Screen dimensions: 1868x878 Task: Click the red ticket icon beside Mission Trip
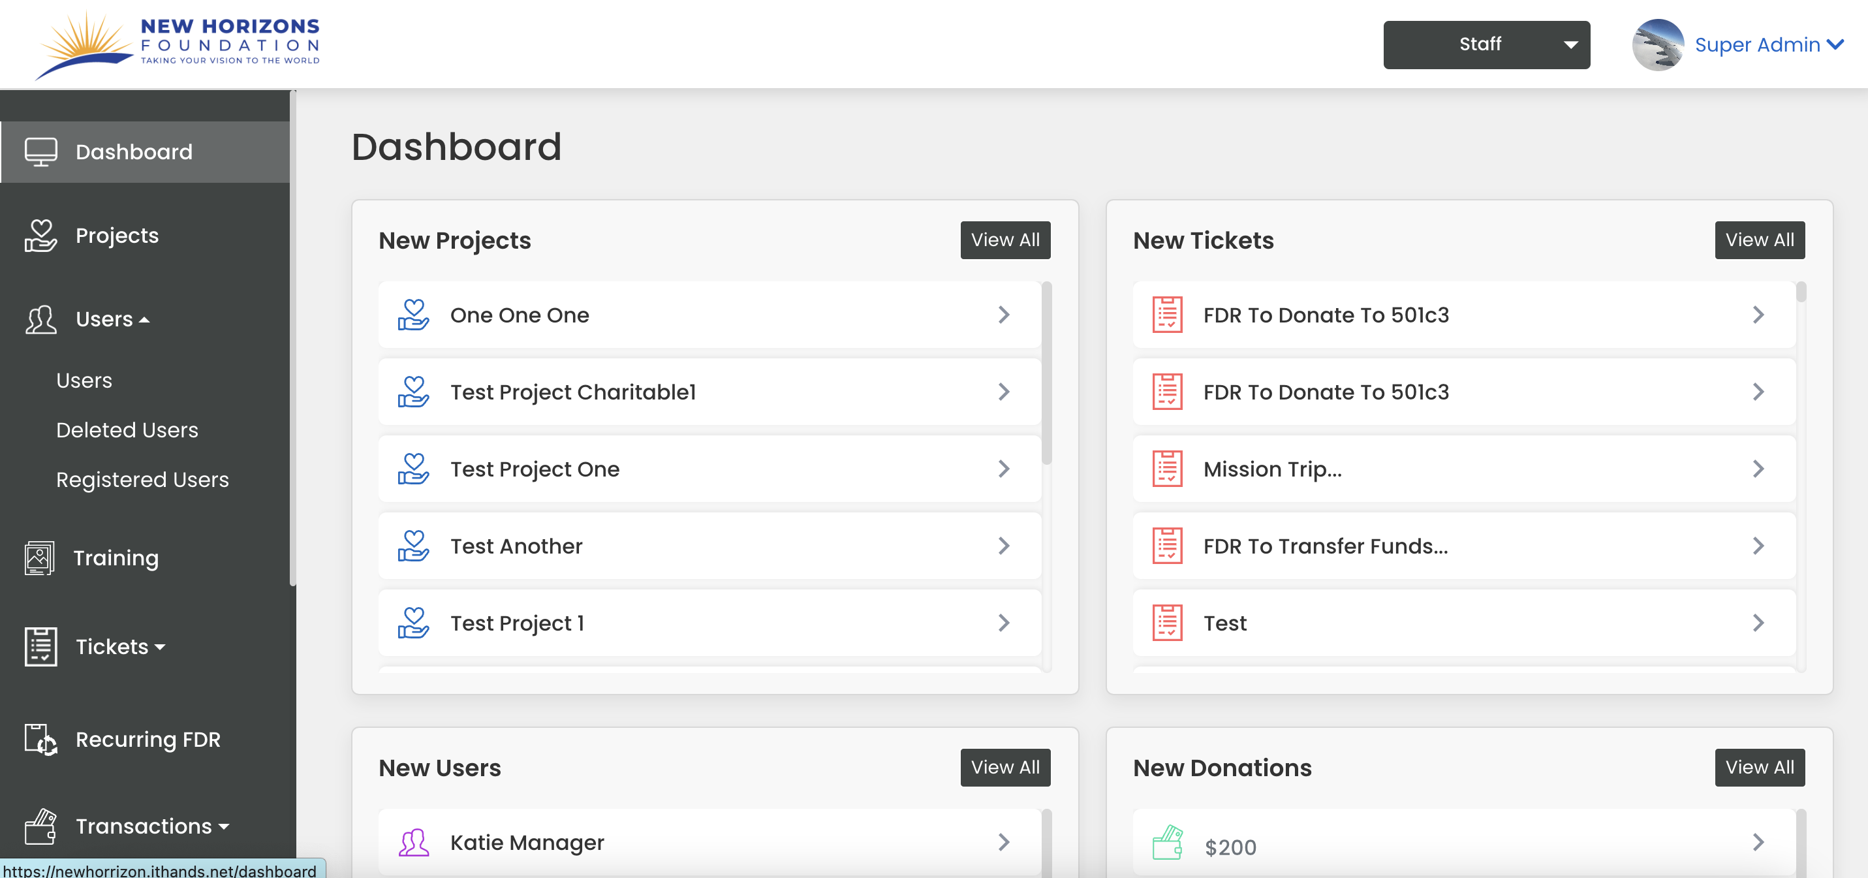[x=1167, y=469]
